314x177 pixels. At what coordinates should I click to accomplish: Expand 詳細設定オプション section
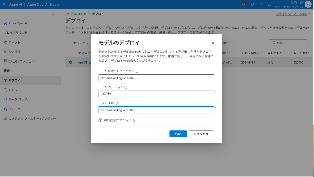click(117, 120)
